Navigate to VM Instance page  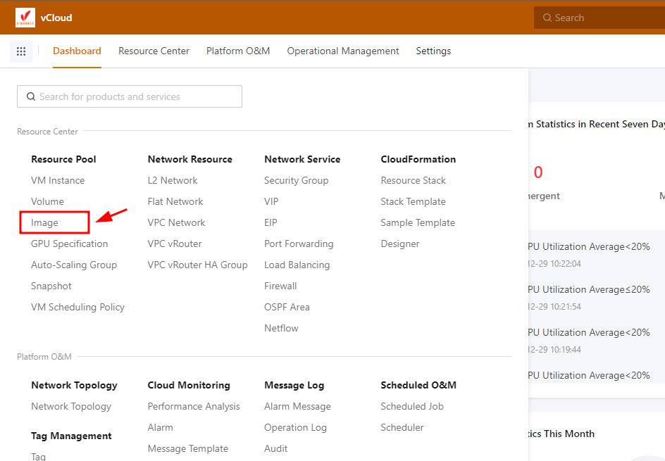point(58,180)
